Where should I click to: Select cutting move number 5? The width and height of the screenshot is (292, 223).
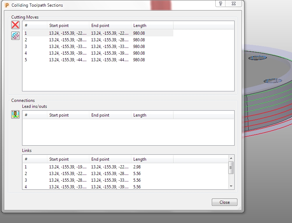tap(70, 60)
